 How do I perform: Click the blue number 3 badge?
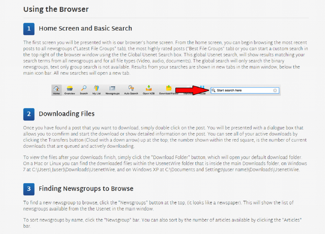[x=29, y=189]
